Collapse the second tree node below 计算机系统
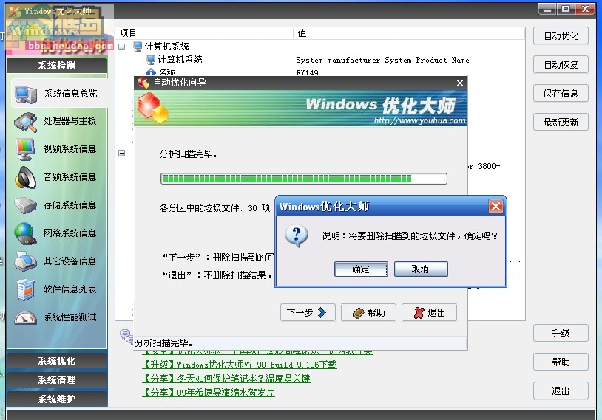Screen dimensions: 602x420 pyautogui.click(x=122, y=154)
